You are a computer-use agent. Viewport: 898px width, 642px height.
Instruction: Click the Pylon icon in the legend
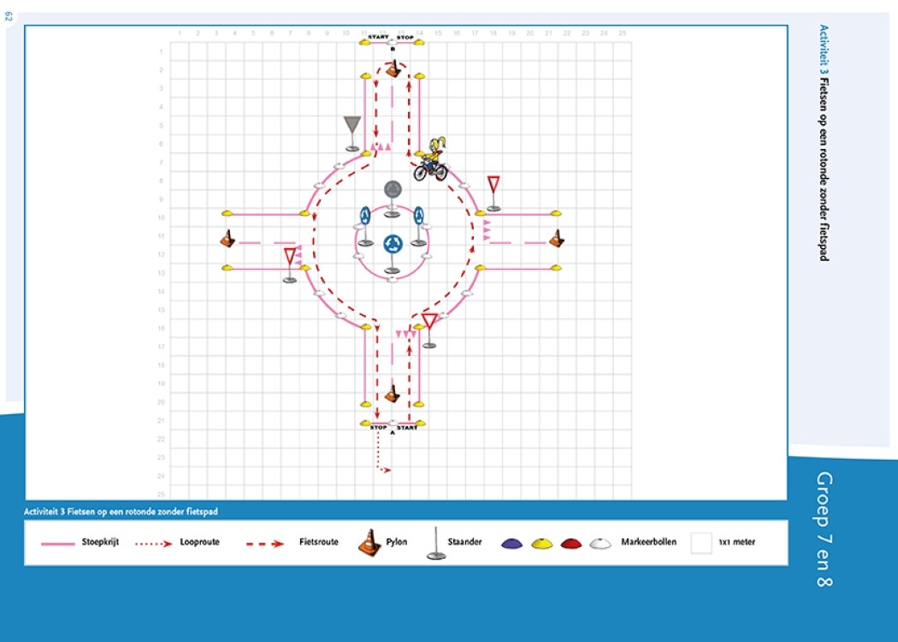point(369,542)
